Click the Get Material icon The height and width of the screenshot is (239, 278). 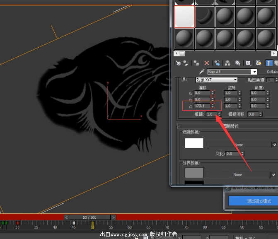click(x=179, y=63)
